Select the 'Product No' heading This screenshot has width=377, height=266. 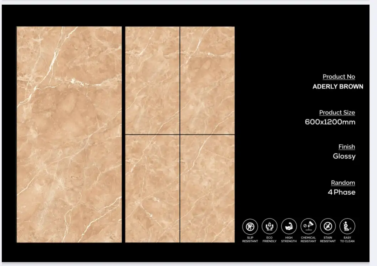[x=339, y=77]
